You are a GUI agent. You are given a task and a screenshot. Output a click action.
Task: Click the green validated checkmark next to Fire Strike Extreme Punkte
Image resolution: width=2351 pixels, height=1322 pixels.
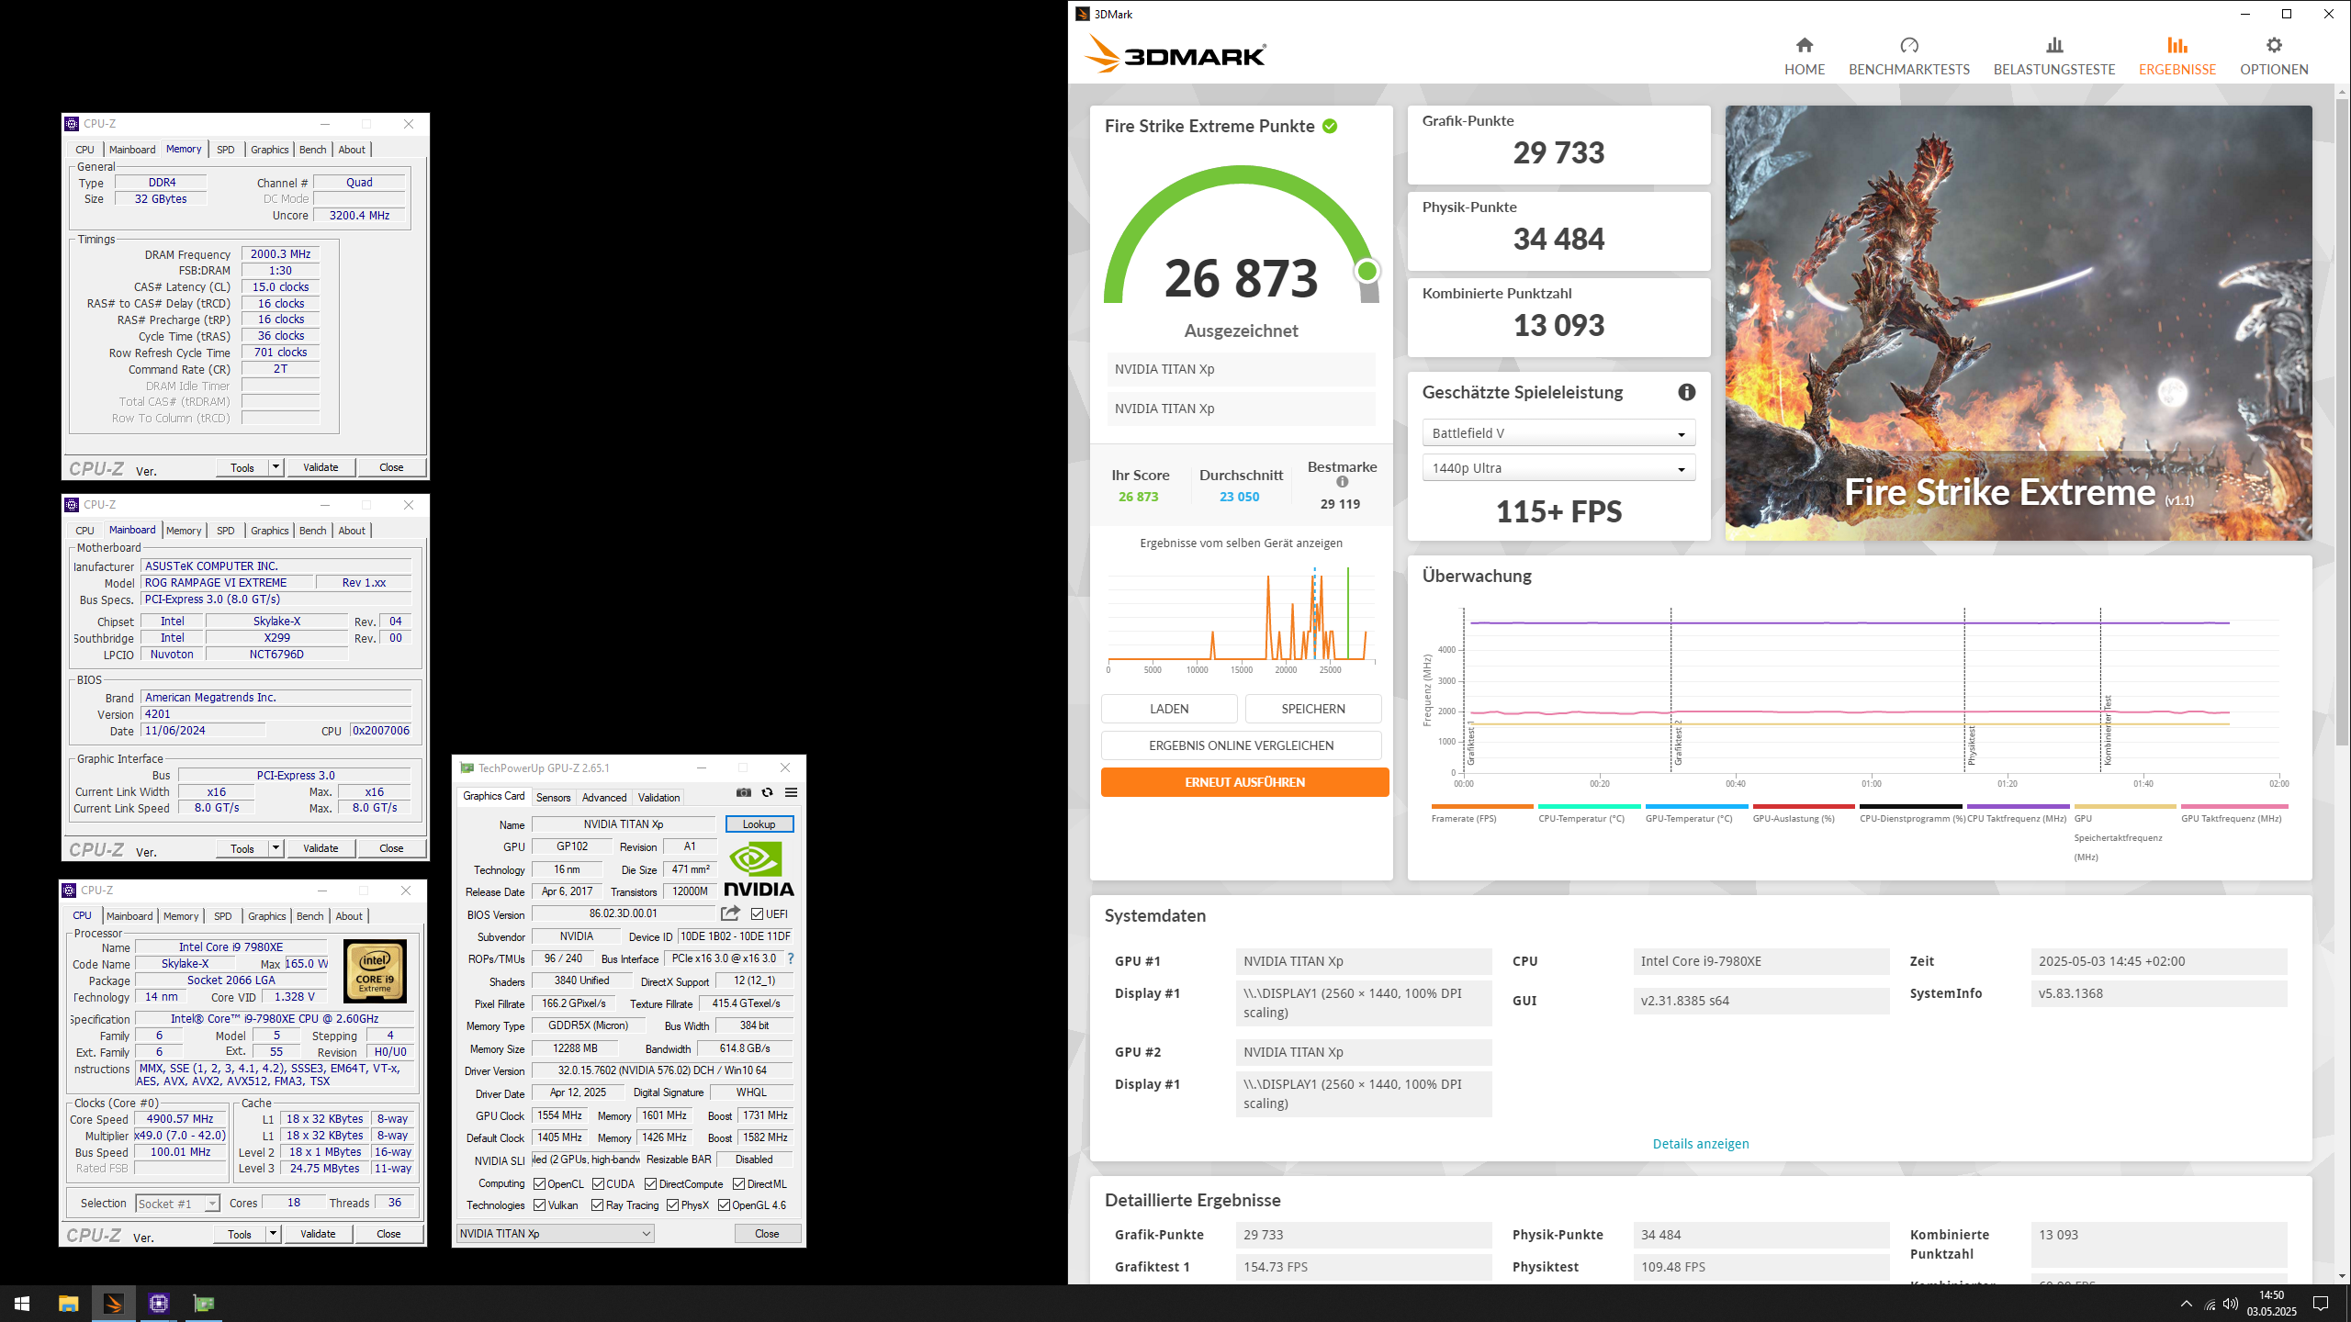coord(1330,126)
